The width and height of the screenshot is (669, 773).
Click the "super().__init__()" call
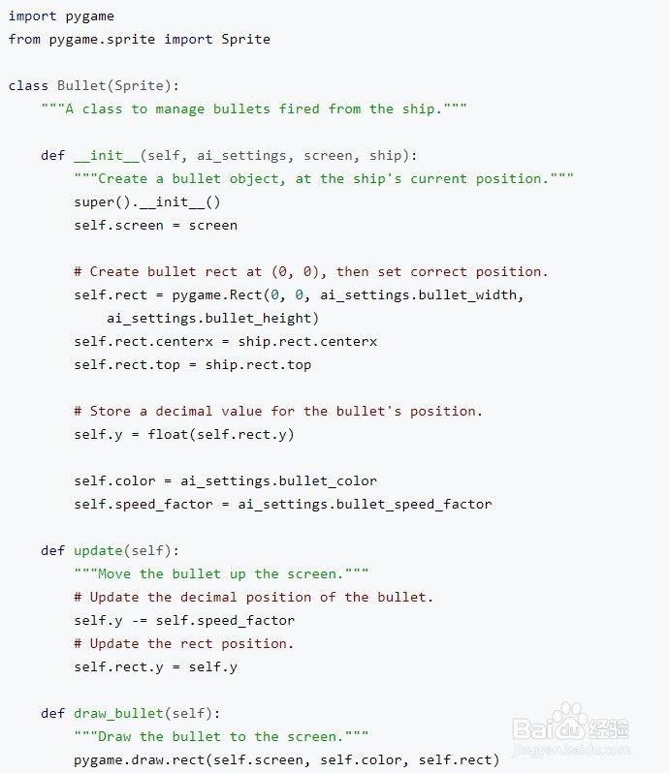147,202
